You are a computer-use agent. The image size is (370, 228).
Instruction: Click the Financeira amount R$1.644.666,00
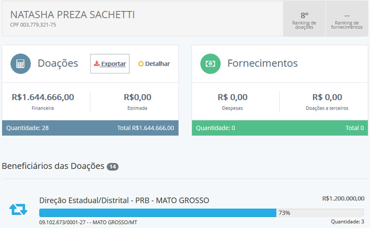click(x=43, y=97)
